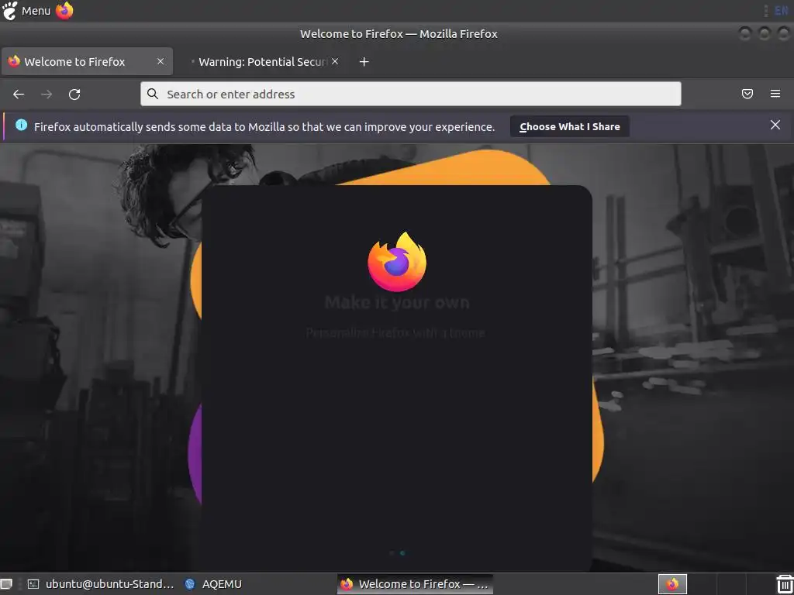Go forward one page
The width and height of the screenshot is (794, 595).
click(47, 94)
